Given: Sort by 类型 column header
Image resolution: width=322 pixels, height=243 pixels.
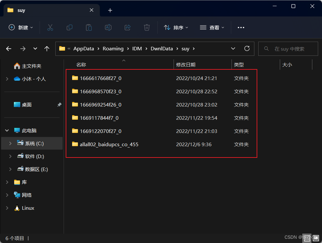Looking at the screenshot, I should click(256, 65).
